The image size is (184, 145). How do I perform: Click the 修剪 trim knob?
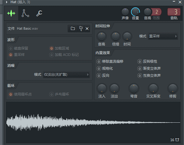click(173, 88)
